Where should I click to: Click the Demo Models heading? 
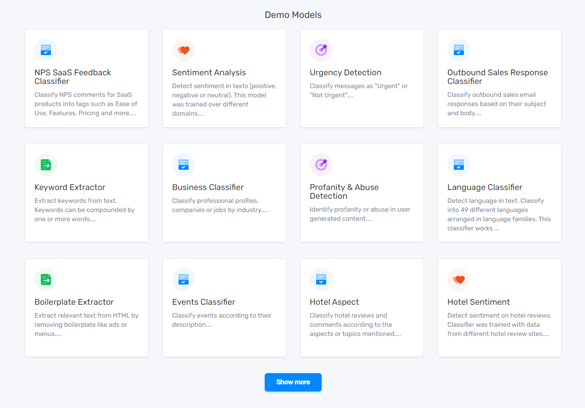(x=293, y=15)
